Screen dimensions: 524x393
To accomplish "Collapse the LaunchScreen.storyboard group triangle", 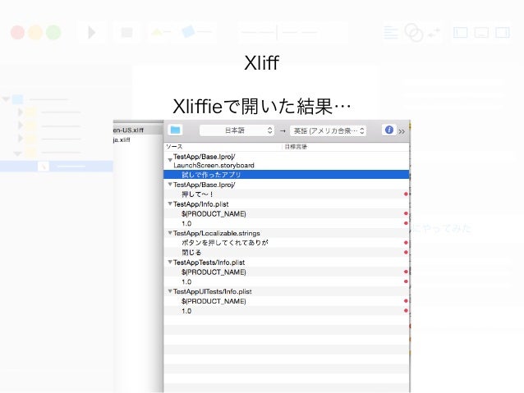I will 170,160.
